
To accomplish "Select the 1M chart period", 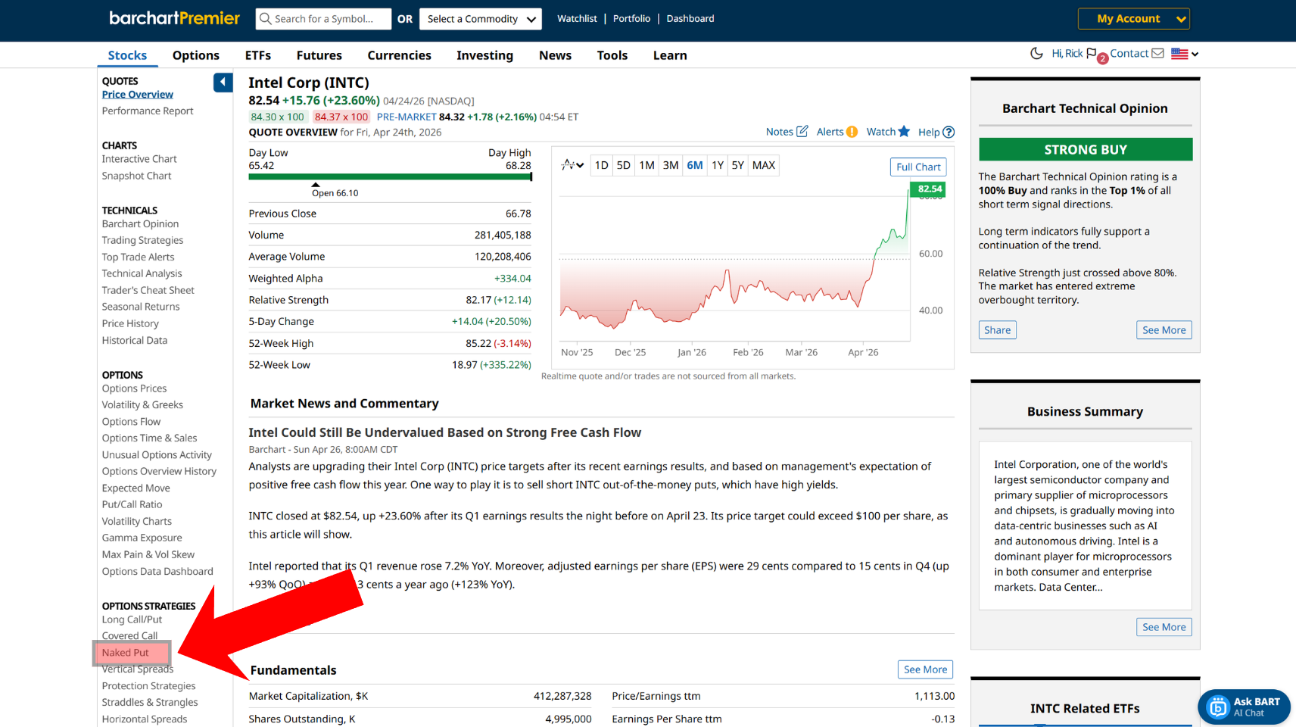I will point(646,166).
